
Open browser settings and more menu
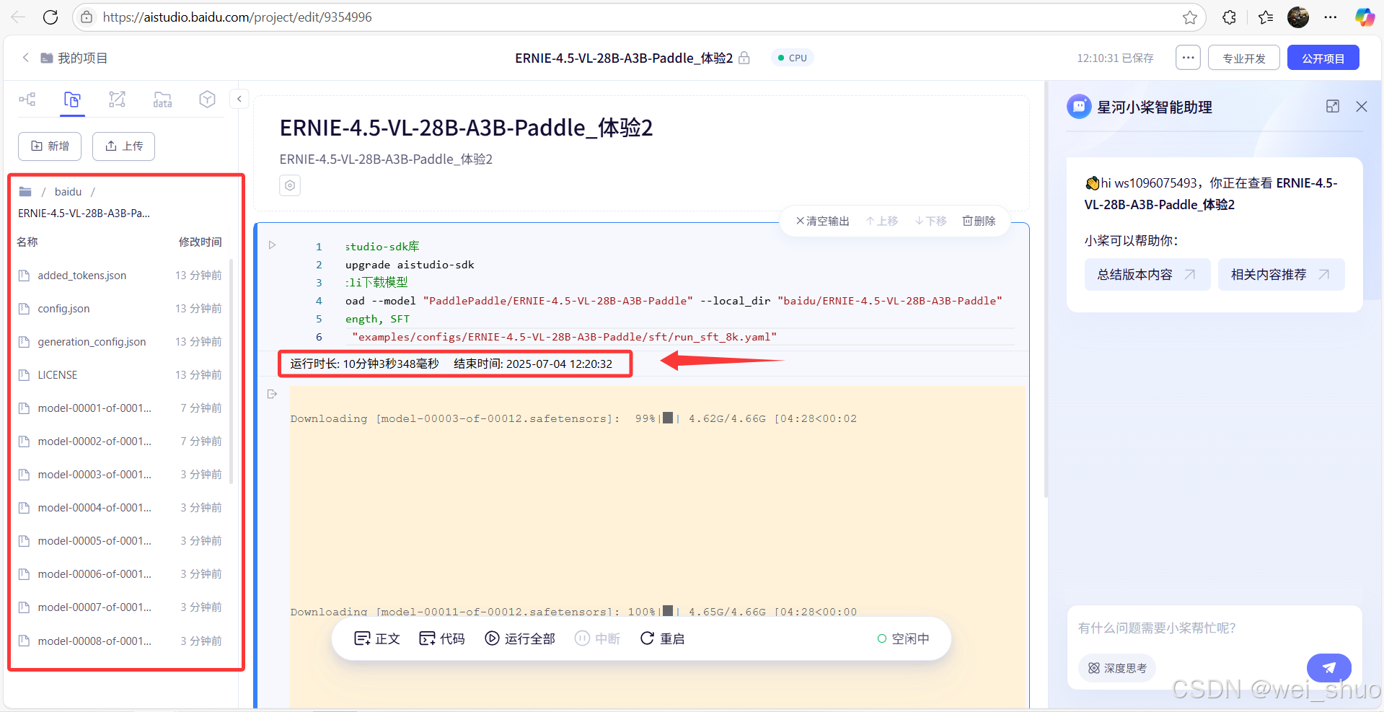pyautogui.click(x=1331, y=17)
